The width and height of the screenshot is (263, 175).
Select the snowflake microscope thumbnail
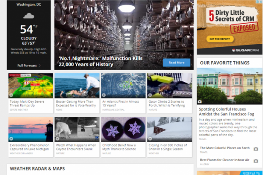pos(124,129)
